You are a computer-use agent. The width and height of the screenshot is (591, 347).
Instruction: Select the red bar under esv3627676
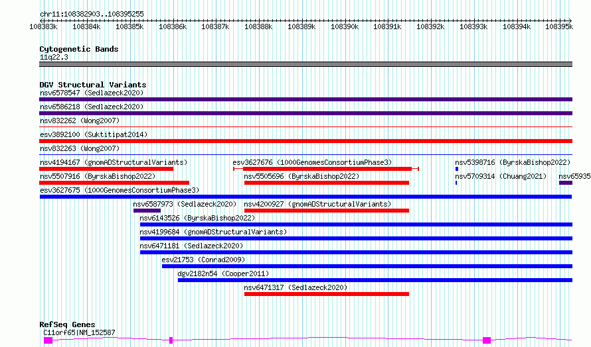(x=327, y=169)
